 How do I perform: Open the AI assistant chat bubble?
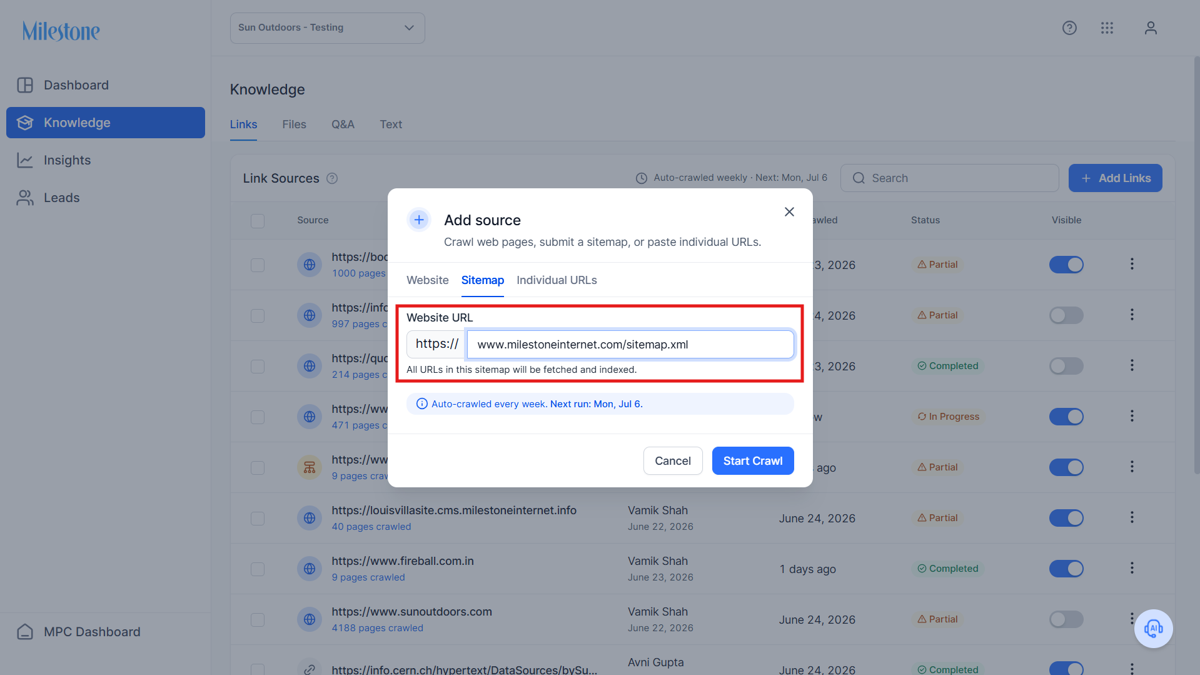pos(1154,629)
